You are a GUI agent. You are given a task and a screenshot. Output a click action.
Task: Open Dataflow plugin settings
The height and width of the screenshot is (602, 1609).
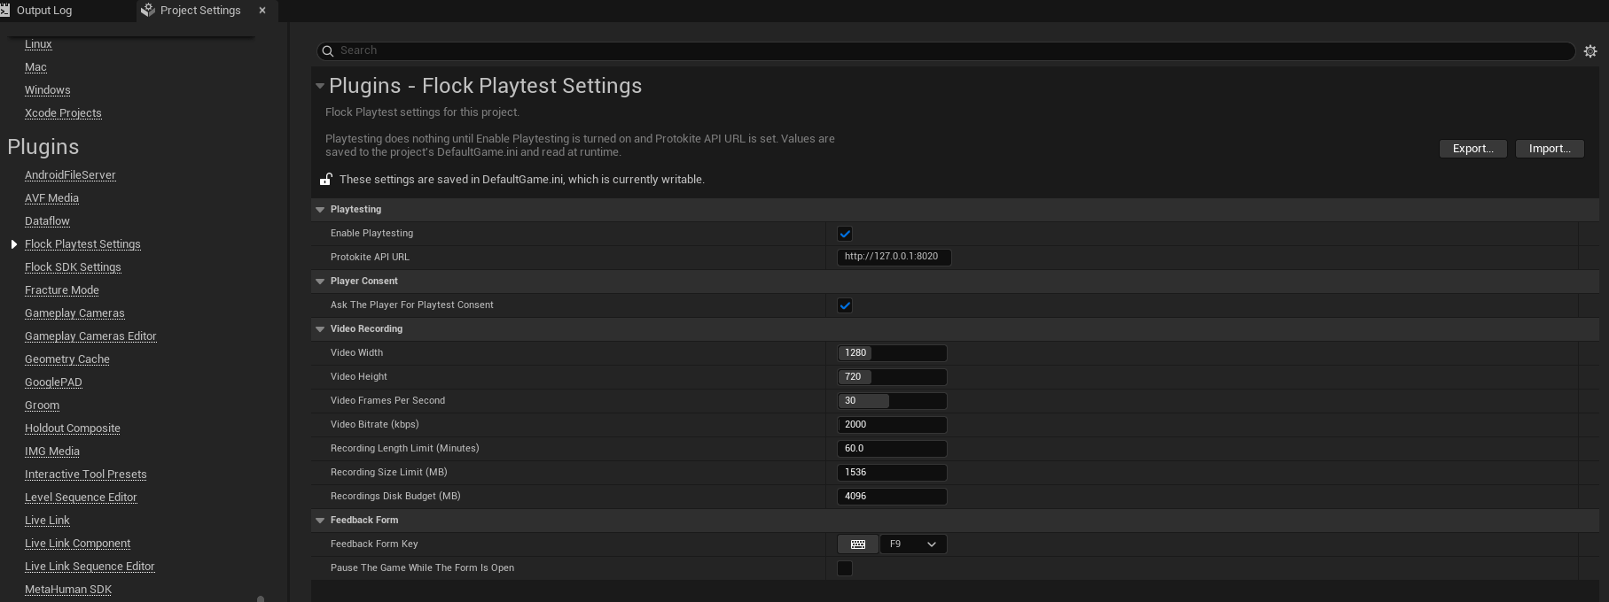pyautogui.click(x=47, y=221)
